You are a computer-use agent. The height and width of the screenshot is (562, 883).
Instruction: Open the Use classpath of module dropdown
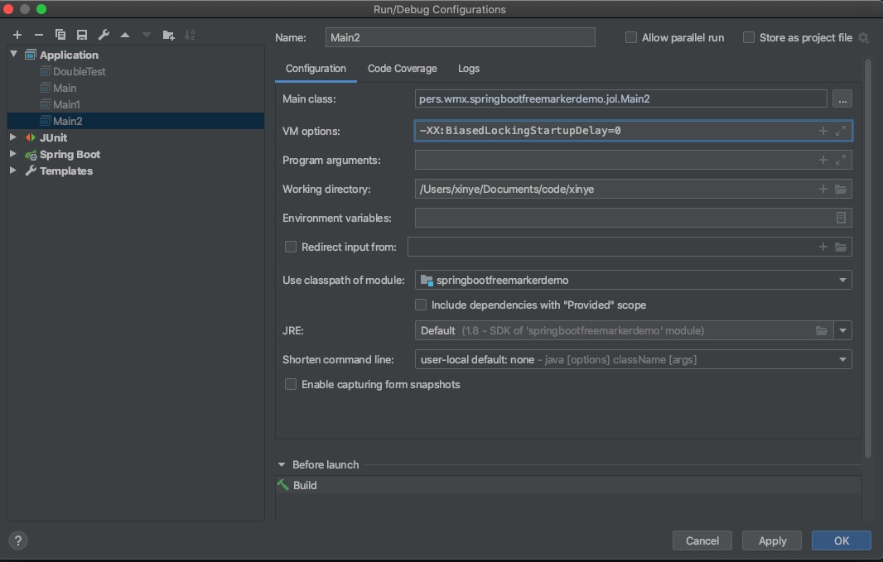coord(842,280)
